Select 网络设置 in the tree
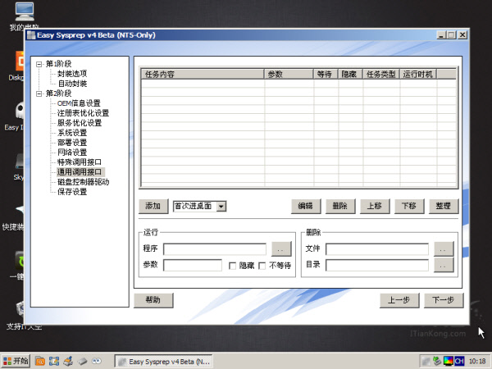The width and height of the screenshot is (492, 369). click(x=72, y=153)
